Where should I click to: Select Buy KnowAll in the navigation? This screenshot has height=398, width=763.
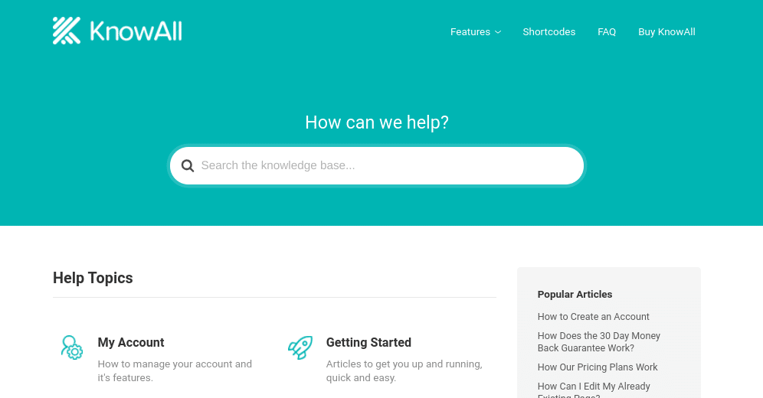tap(666, 32)
